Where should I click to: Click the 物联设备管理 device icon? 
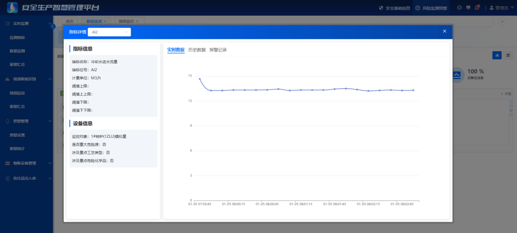8,163
